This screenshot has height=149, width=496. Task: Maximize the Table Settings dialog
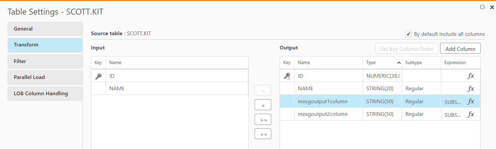(x=482, y=7)
